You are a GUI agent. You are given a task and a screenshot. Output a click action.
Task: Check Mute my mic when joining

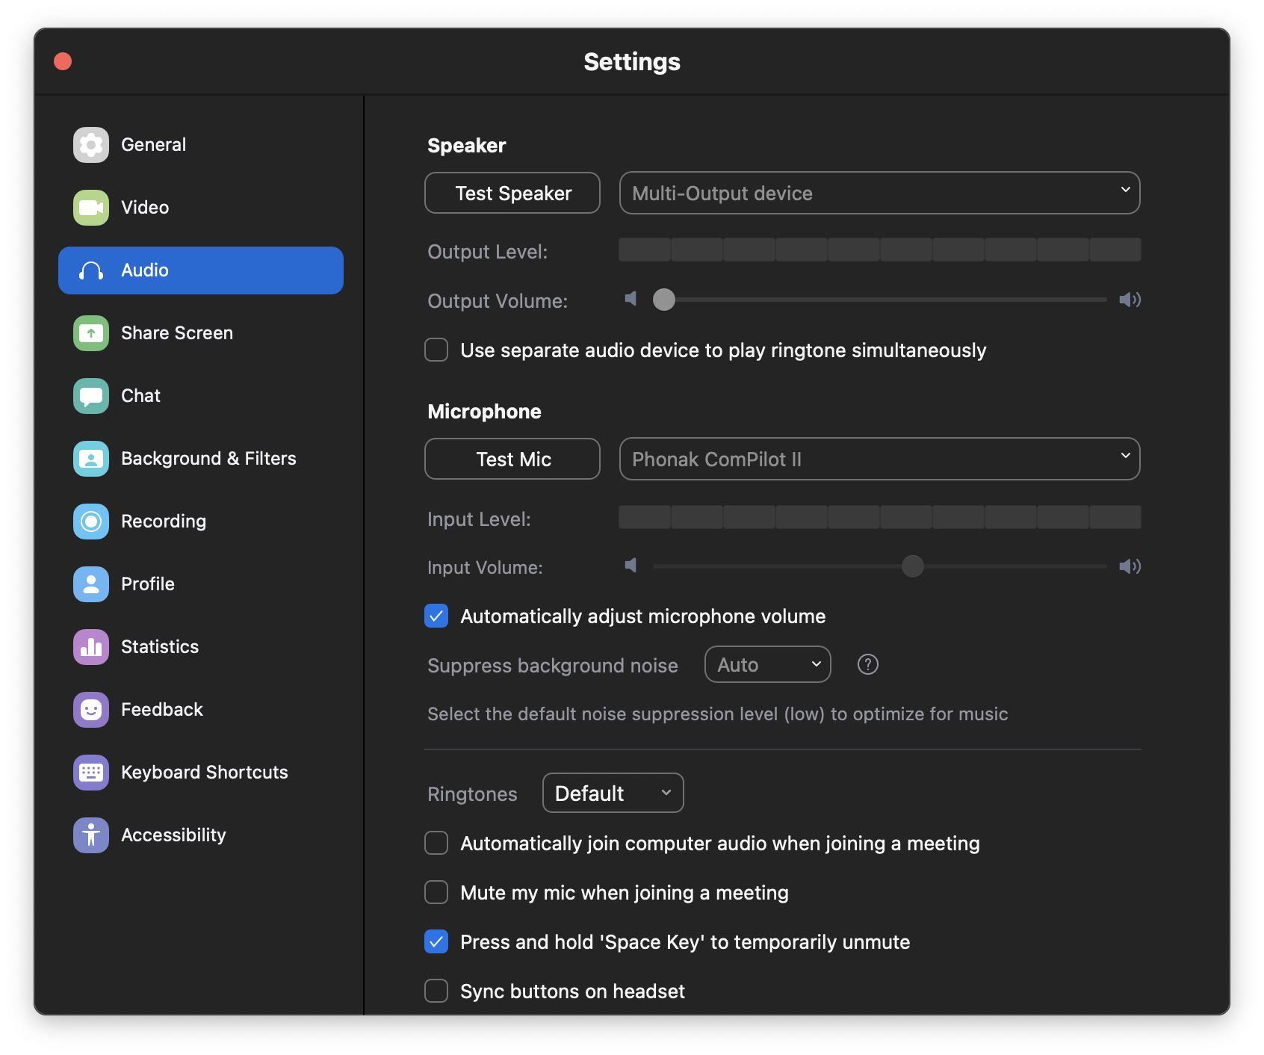point(436,892)
